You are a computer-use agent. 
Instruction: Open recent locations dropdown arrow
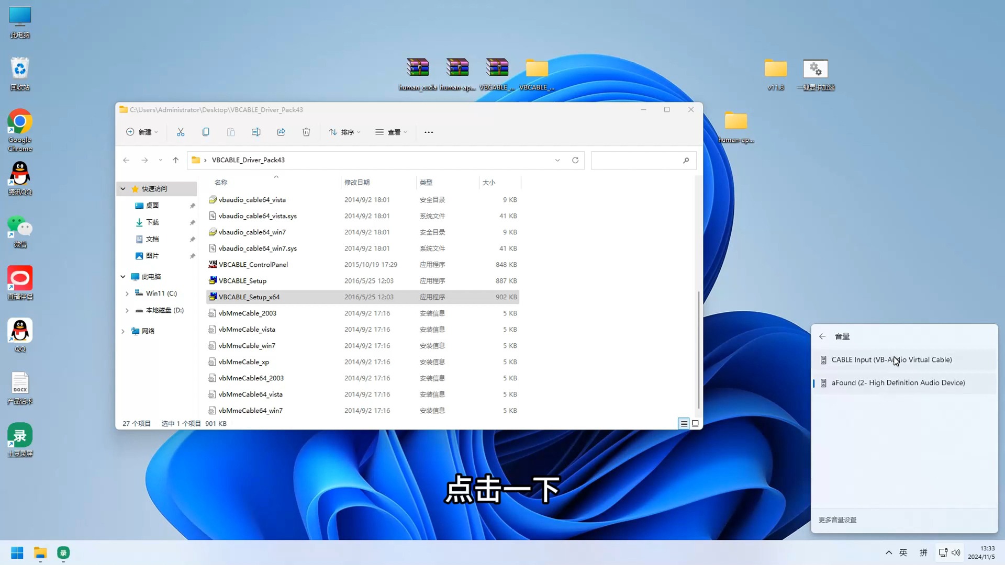coord(160,160)
